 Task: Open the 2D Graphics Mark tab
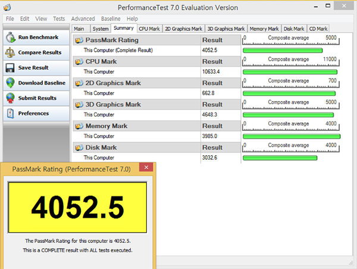183,29
